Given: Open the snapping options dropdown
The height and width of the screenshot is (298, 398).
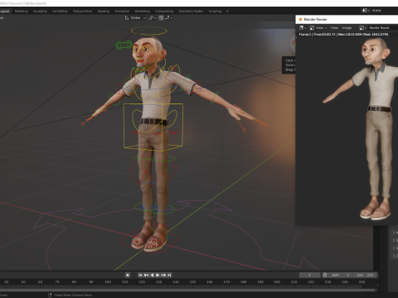Looking at the screenshot, I should click(x=169, y=17).
